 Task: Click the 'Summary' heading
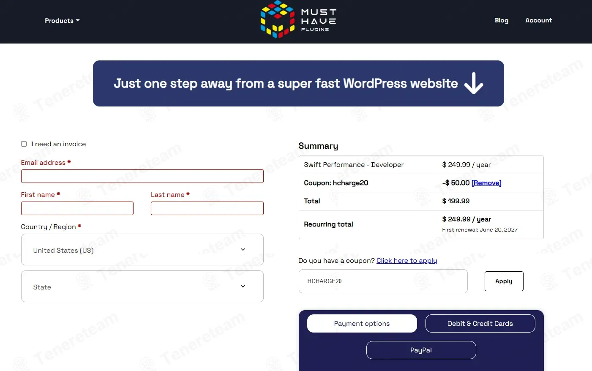[x=318, y=146]
